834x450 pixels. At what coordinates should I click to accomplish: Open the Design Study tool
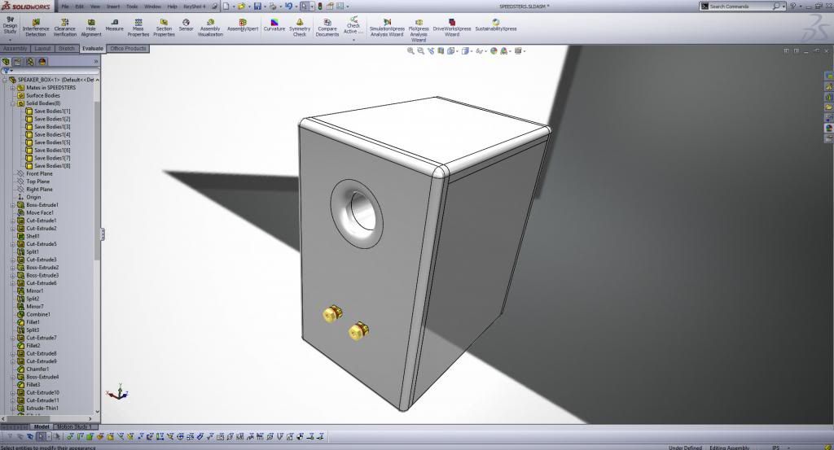[x=10, y=25]
